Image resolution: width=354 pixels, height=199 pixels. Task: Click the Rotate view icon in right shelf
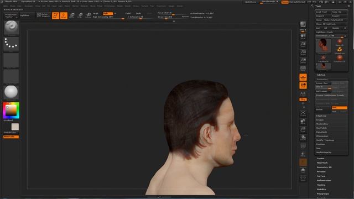click(x=303, y=138)
